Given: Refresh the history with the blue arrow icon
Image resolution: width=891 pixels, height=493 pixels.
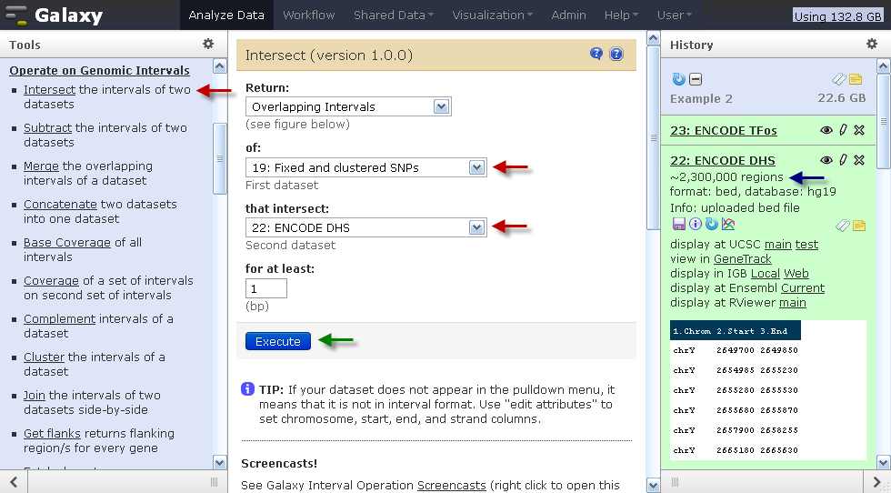Looking at the screenshot, I should point(678,79).
